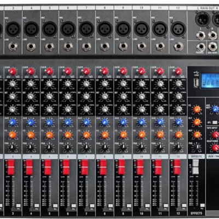
Task: Toggle the EFFECTS strip PFL button
Action: pyautogui.click(x=203, y=206)
